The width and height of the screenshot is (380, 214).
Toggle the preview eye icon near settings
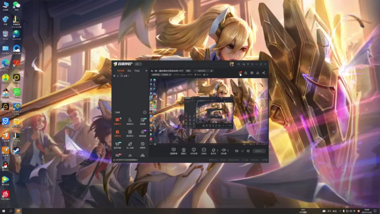[242, 151]
